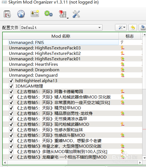Open the 配置文件 Default profile combo box
This screenshot has height=167, width=146.
click(x=61, y=28)
